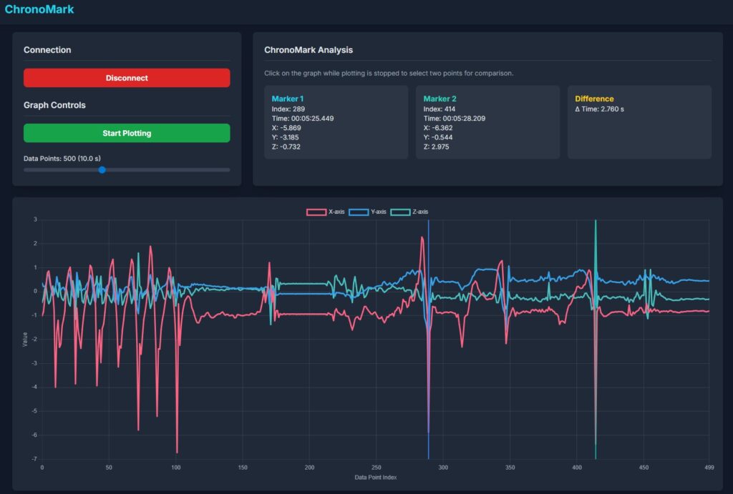The height and width of the screenshot is (494, 733).
Task: Click the ChronoMark app title
Action: tap(39, 10)
